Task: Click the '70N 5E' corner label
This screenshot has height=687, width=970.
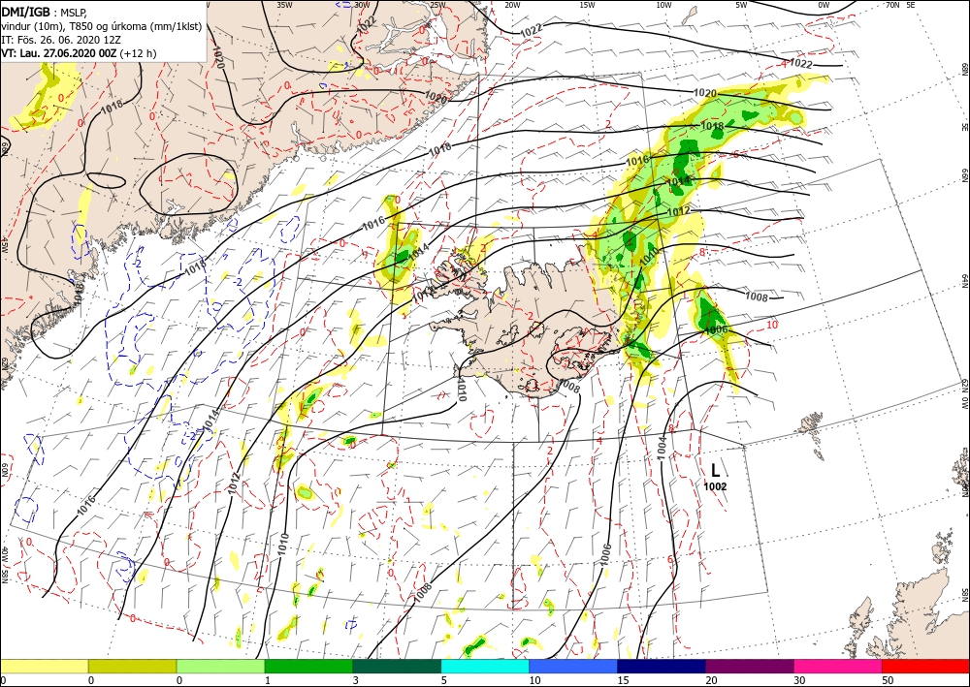Action: pos(900,5)
